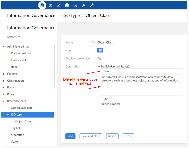189x148 pixels.
Task: Click the tag icon beside the Object Class name
Action: click(x=94, y=42)
